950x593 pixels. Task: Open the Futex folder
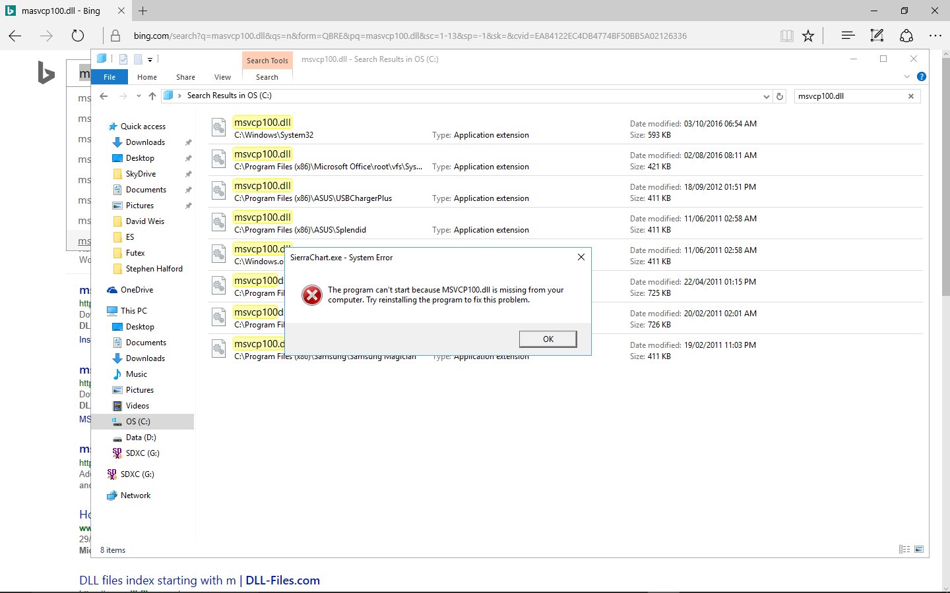(x=135, y=253)
